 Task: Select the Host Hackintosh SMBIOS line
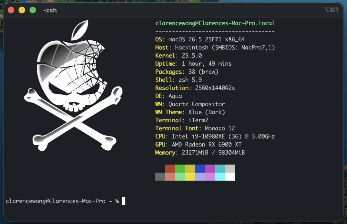click(215, 48)
